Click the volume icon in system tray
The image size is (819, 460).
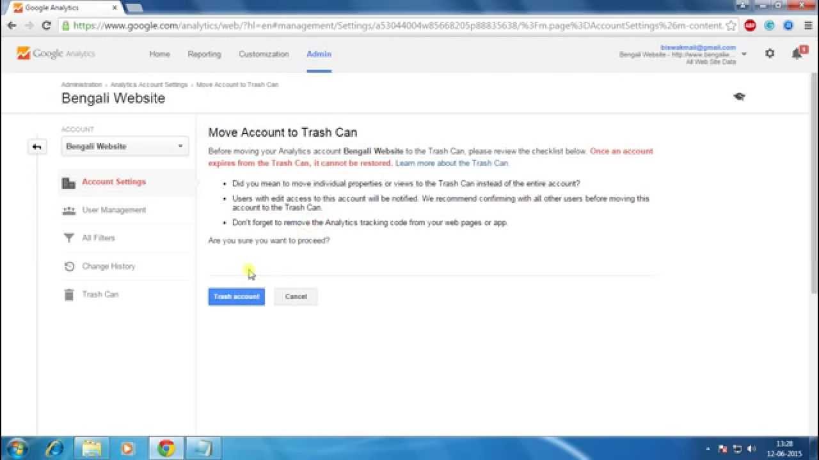(x=751, y=448)
